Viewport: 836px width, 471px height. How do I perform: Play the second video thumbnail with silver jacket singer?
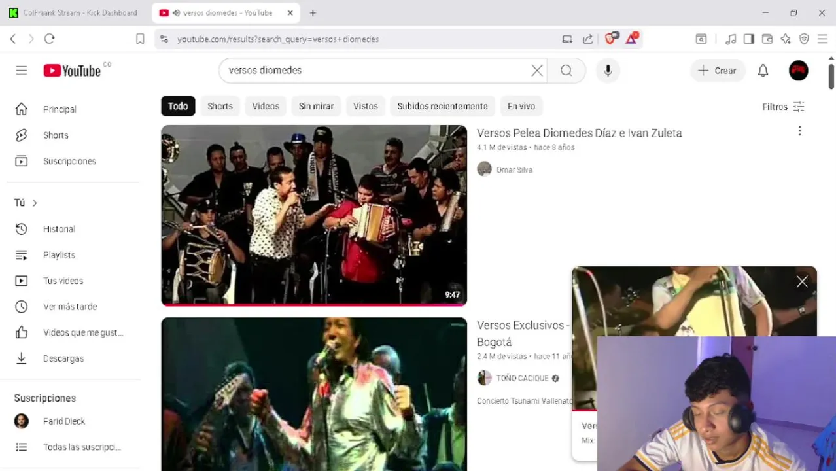coord(314,394)
